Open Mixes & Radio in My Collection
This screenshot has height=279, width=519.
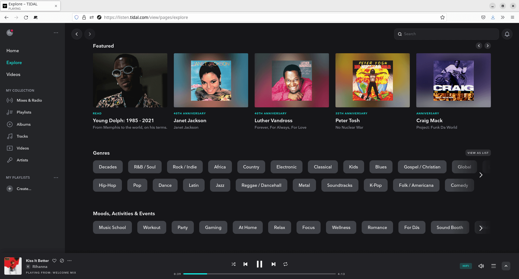pos(29,100)
